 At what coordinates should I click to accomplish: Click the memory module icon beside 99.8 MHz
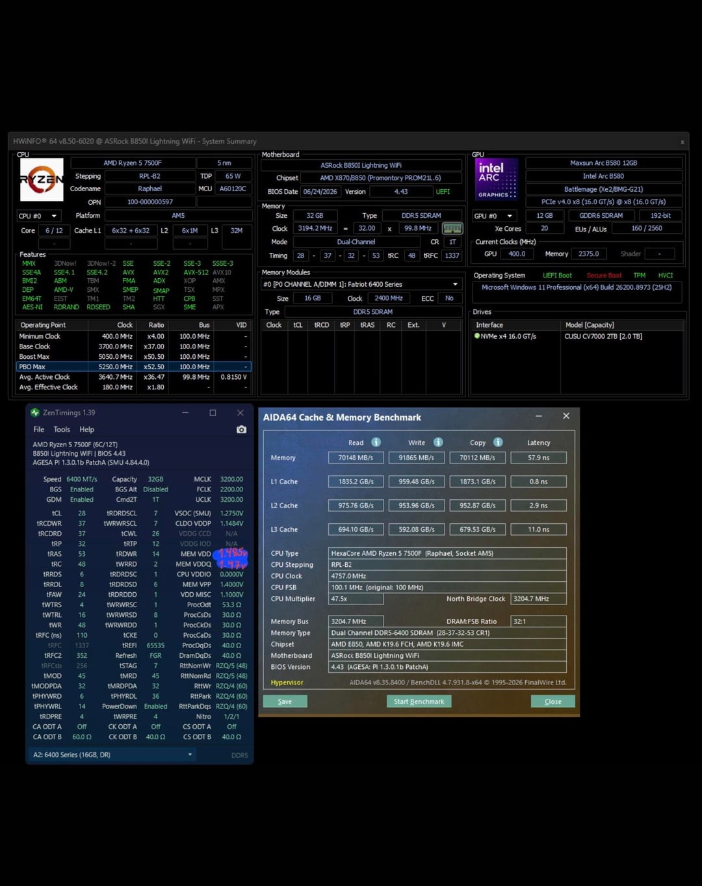[452, 228]
